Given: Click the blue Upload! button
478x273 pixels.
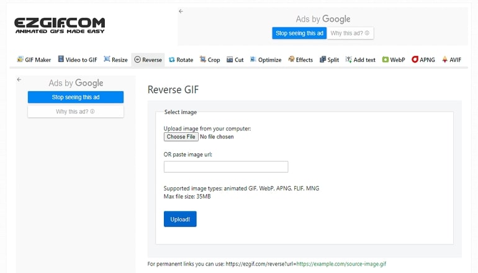Looking at the screenshot, I should click(180, 219).
